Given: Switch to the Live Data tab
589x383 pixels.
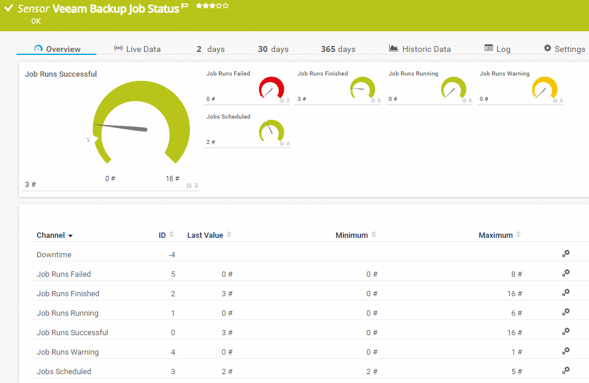Looking at the screenshot, I should coord(137,49).
